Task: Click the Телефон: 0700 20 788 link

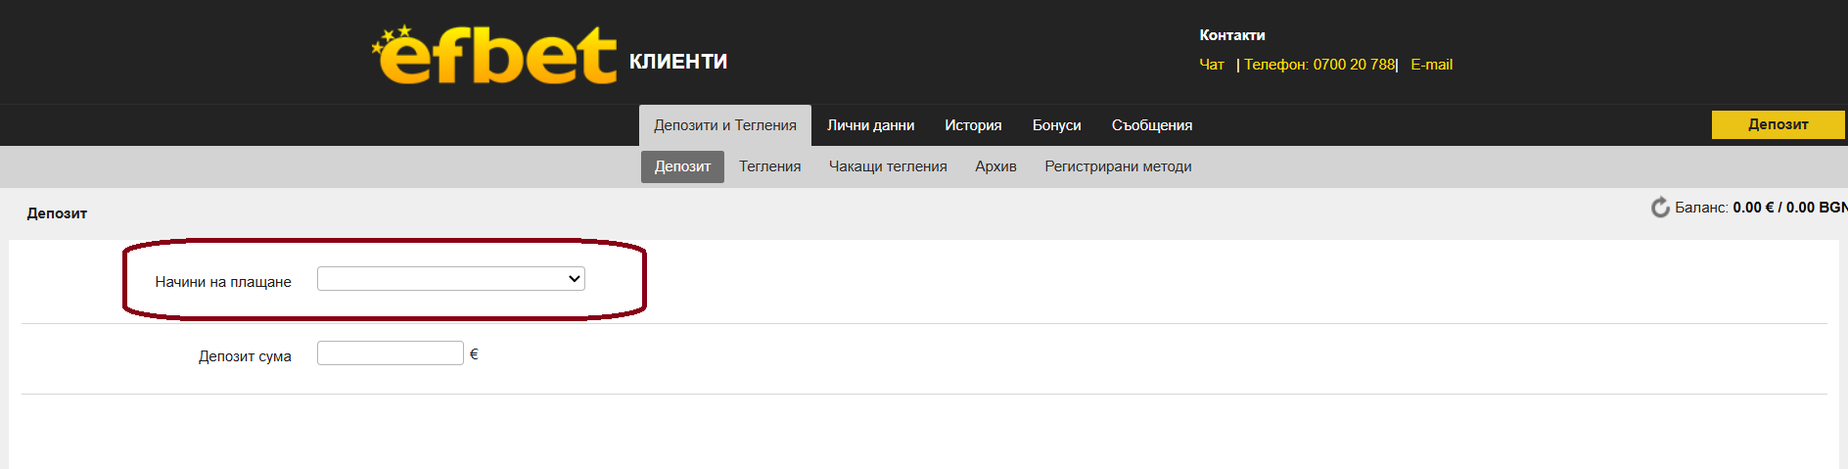Action: [x=1319, y=65]
